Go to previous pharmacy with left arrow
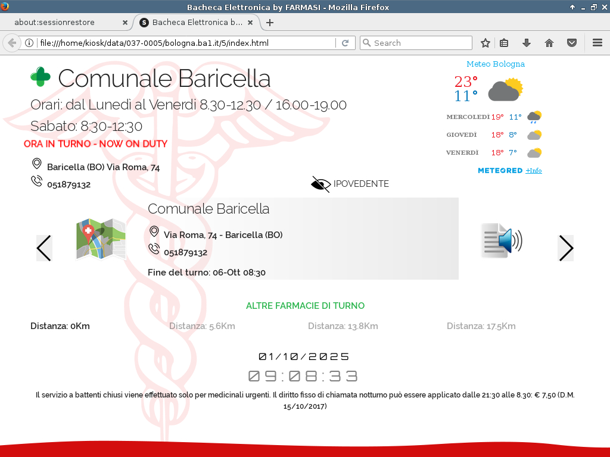 coord(44,248)
